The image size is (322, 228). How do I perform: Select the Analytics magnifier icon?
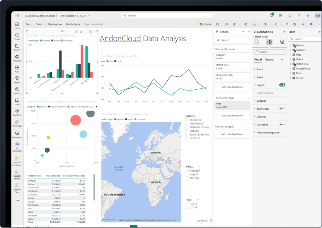click(x=282, y=42)
